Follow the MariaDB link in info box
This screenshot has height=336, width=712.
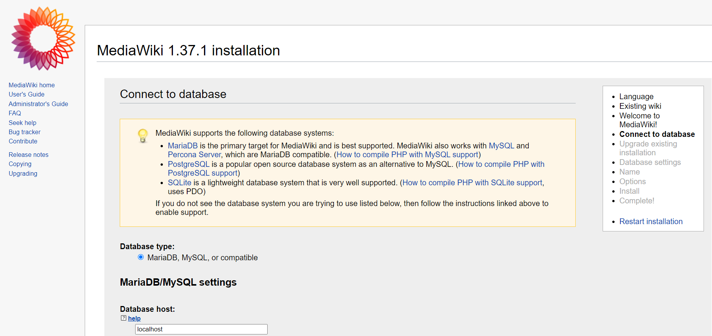tap(183, 146)
